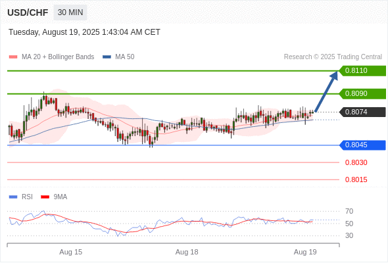The width and height of the screenshot is (388, 263).
Task: Click the 0.8074 current price tag
Action: pos(362,112)
